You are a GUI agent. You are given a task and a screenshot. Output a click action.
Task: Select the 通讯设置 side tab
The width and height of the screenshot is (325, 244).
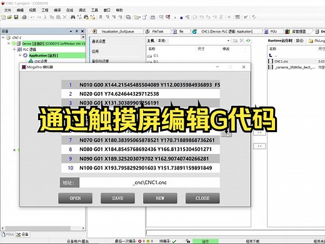coord(99,41)
